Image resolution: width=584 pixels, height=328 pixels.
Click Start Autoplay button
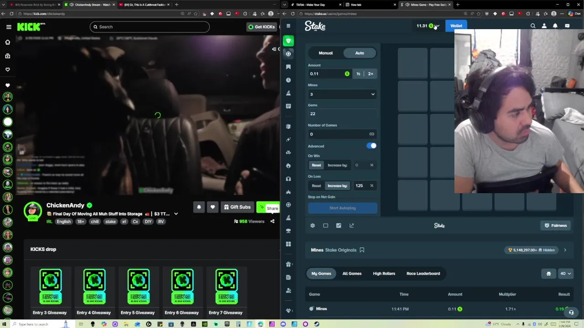pos(343,208)
